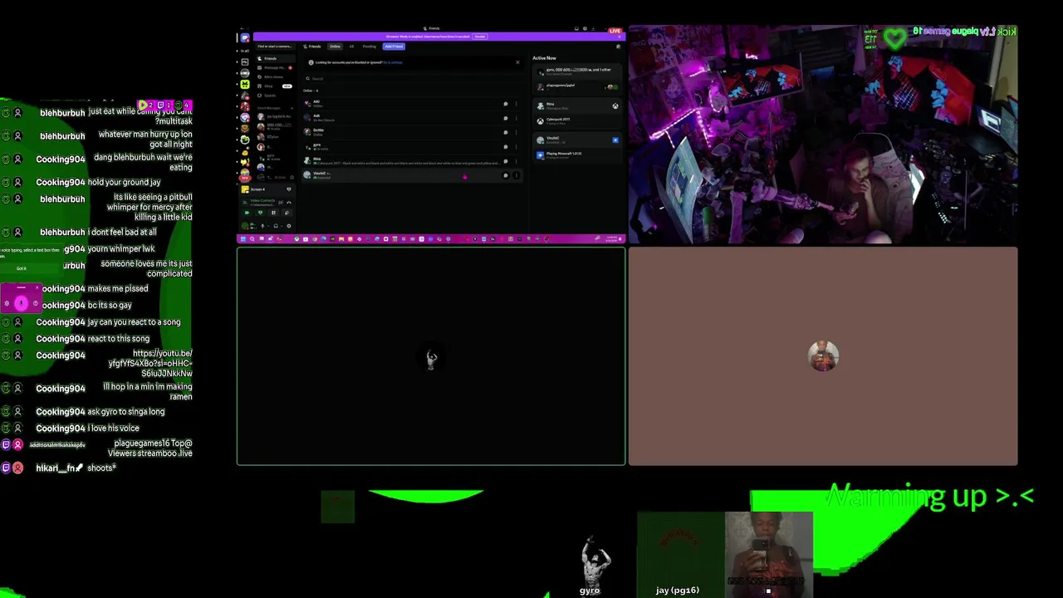This screenshot has width=1063, height=598.
Task: Select the Pending friends tab
Action: coord(370,47)
